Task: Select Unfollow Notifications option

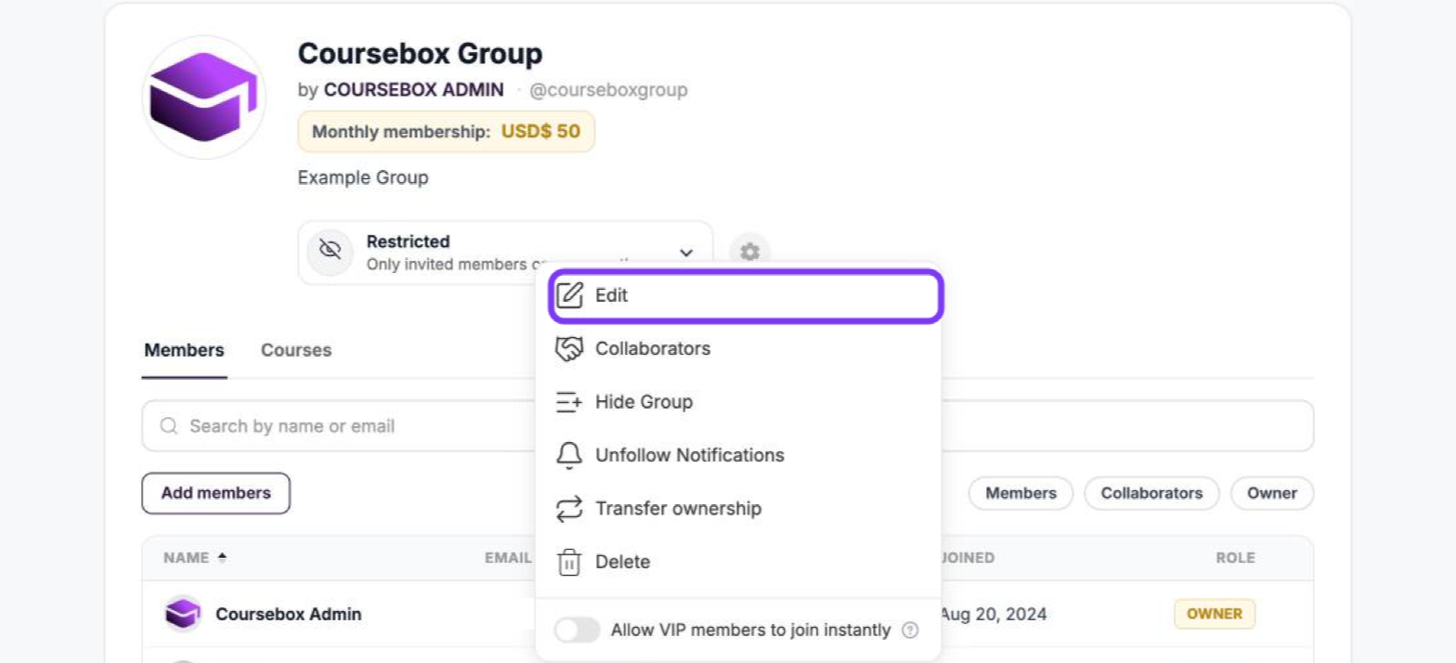Action: 738,455
